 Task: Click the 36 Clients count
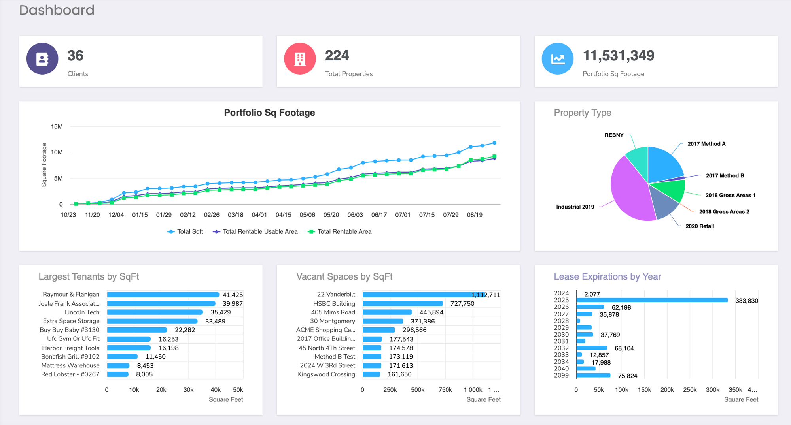pyautogui.click(x=75, y=56)
